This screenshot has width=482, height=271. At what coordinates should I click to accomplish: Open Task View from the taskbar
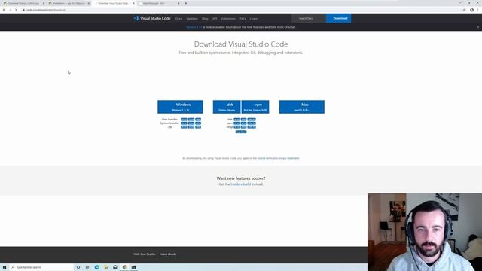click(x=87, y=267)
